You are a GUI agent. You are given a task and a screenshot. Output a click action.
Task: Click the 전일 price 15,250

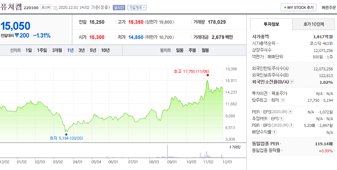click(x=97, y=22)
